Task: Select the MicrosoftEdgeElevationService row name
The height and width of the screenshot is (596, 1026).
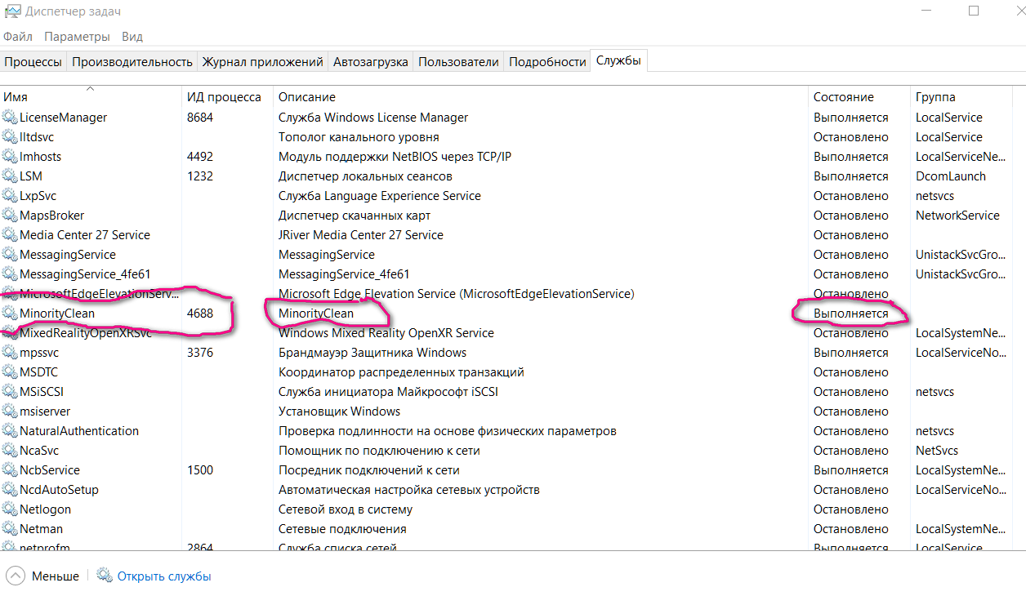Action: [x=99, y=294]
